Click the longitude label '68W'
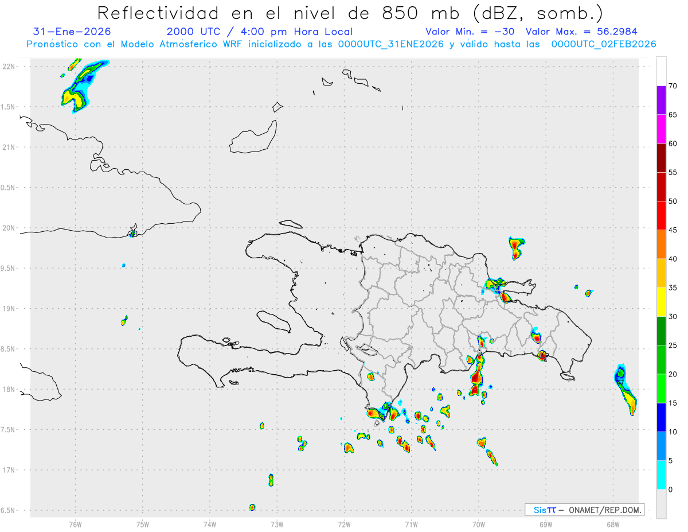 point(613,524)
